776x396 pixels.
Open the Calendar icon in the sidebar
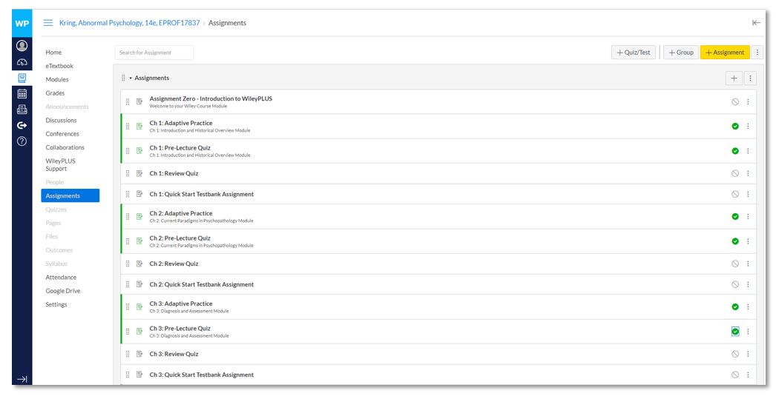coord(22,94)
